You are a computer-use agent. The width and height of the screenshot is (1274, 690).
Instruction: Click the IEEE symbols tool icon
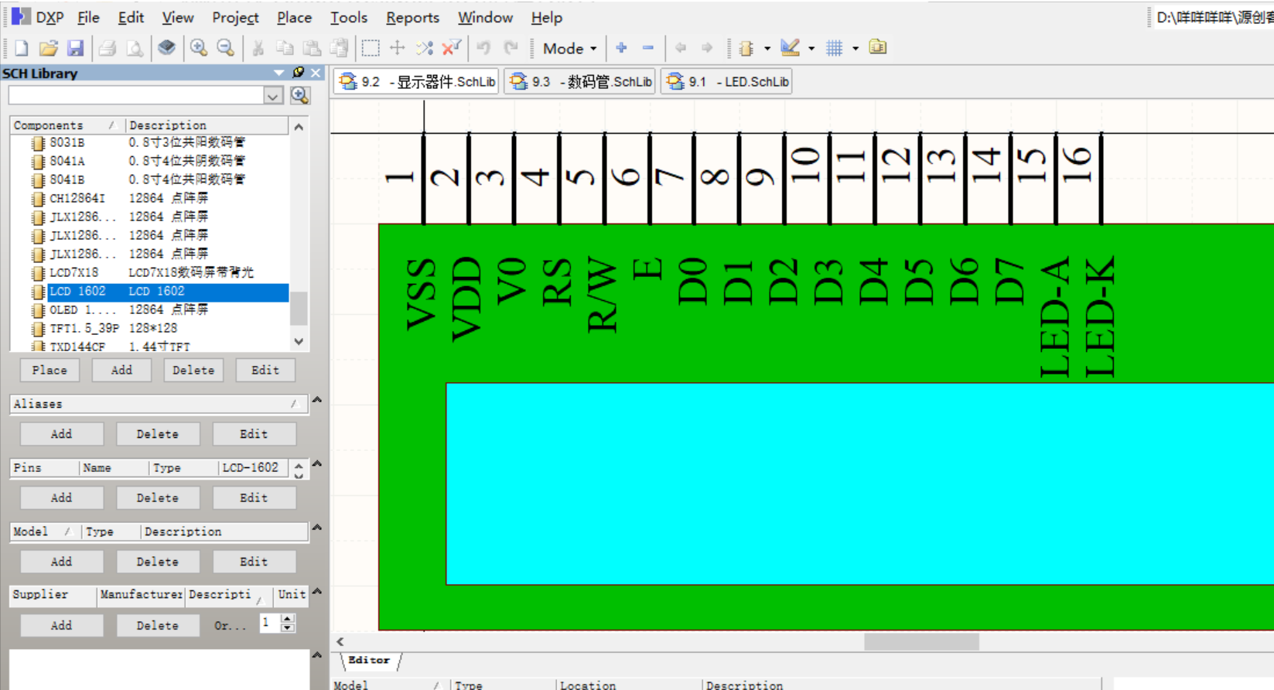click(746, 48)
